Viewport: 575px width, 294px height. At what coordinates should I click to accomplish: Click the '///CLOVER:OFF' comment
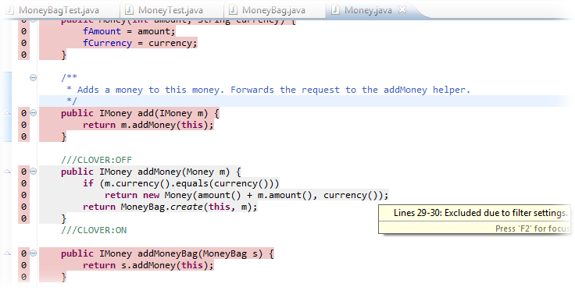(x=96, y=160)
